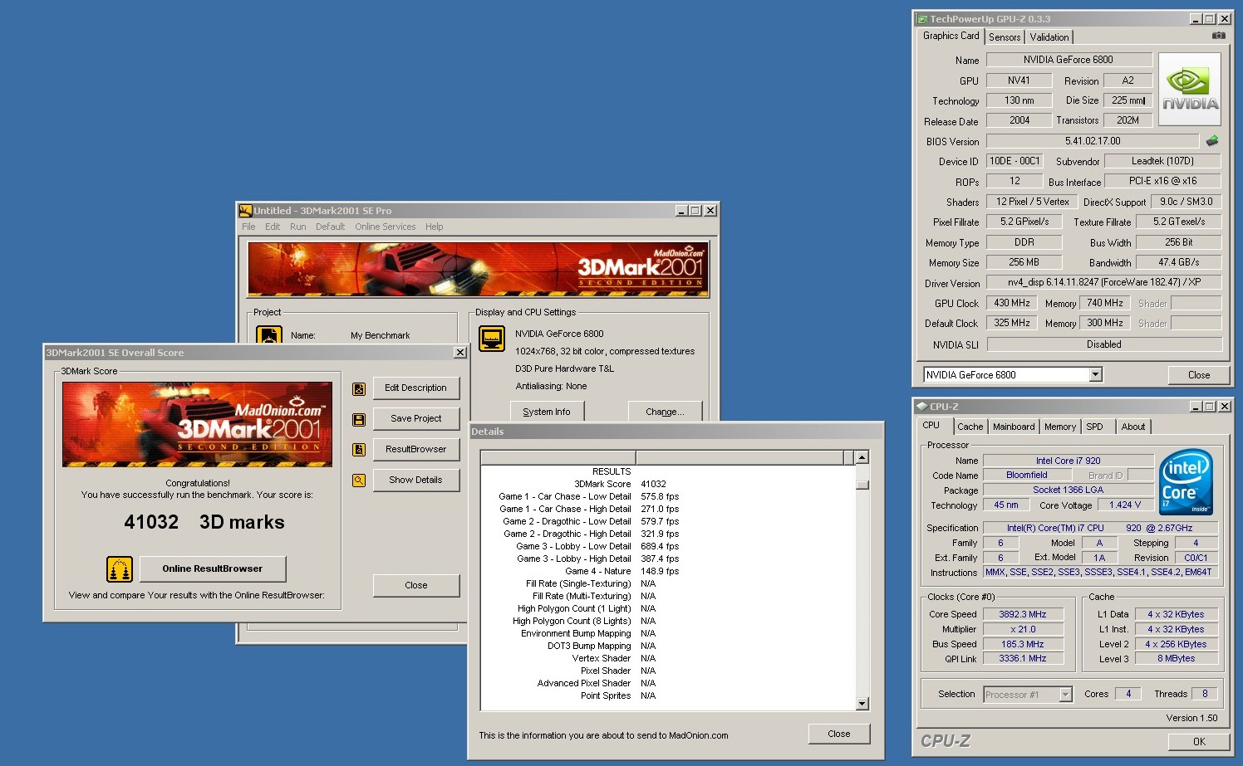Image resolution: width=1243 pixels, height=766 pixels.
Task: Click the NVIDIA SLI Disabled field
Action: [1103, 344]
